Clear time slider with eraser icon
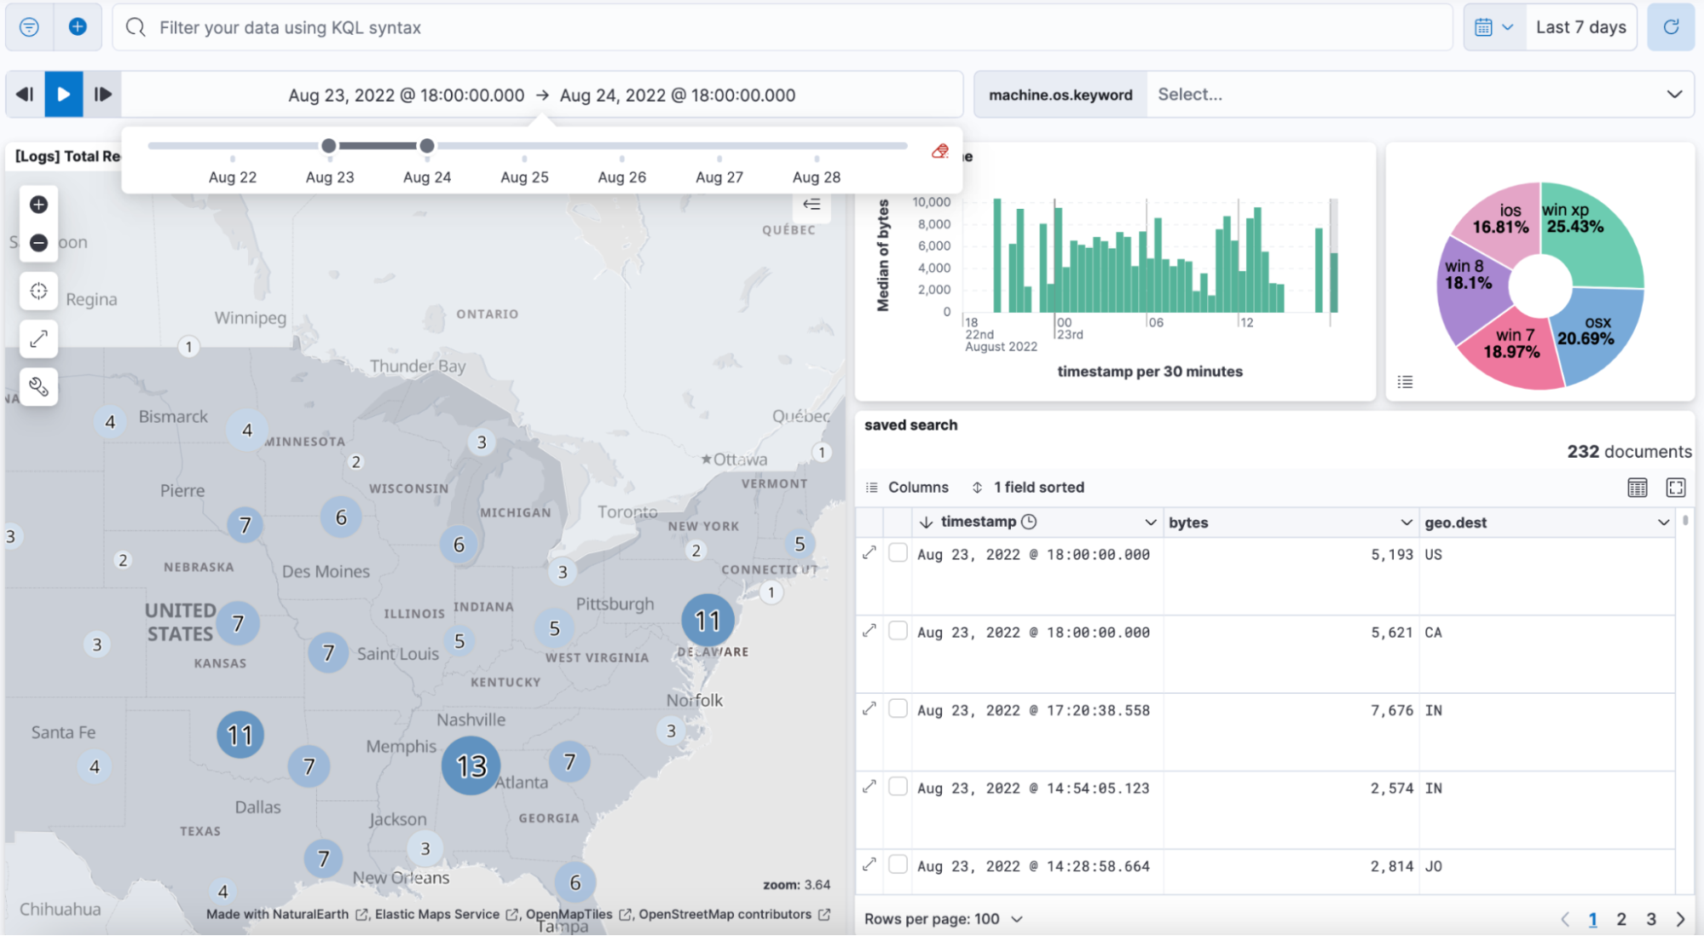Image resolution: width=1704 pixels, height=936 pixels. (940, 151)
